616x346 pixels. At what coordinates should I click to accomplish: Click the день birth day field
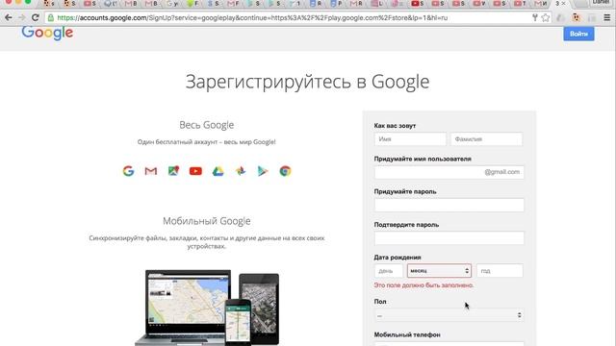(x=389, y=271)
